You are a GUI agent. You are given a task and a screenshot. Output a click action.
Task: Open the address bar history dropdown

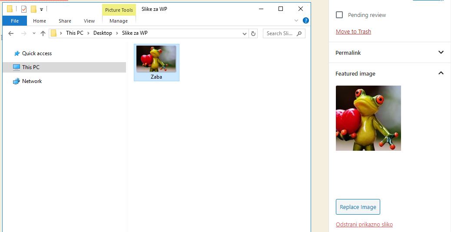tap(245, 33)
